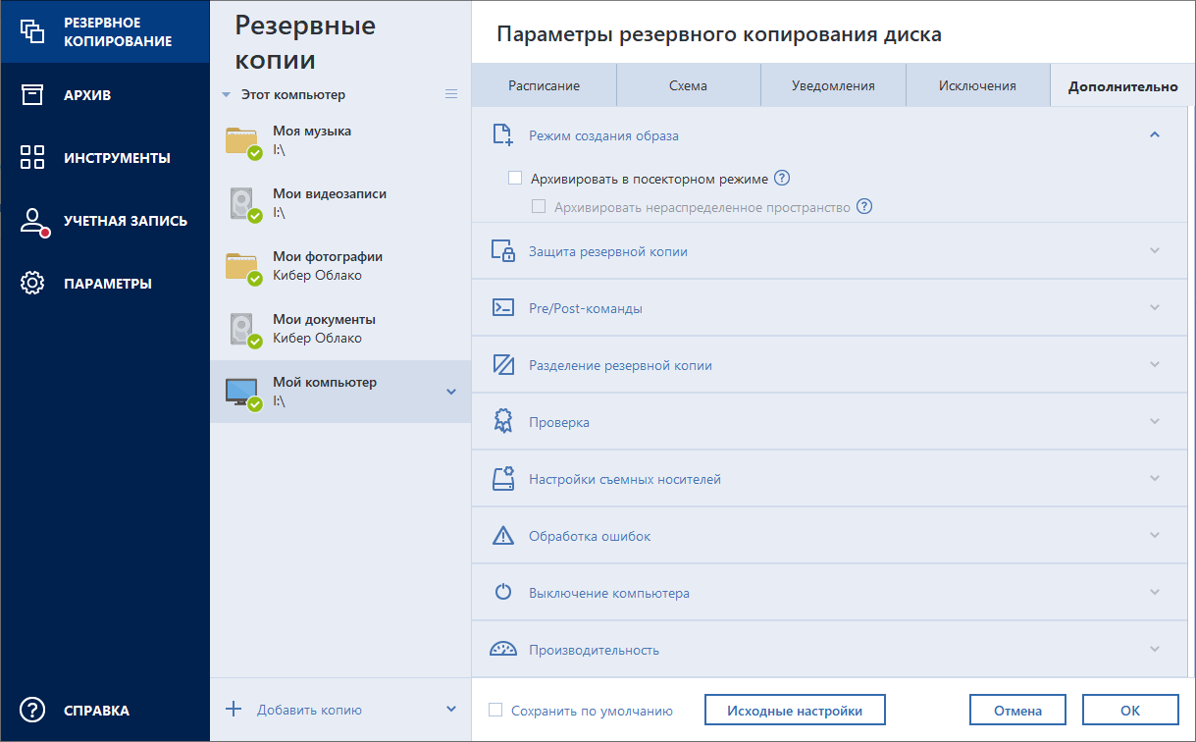Click the Отмена button
Viewport: 1196px width, 742px height.
pyautogui.click(x=1016, y=710)
